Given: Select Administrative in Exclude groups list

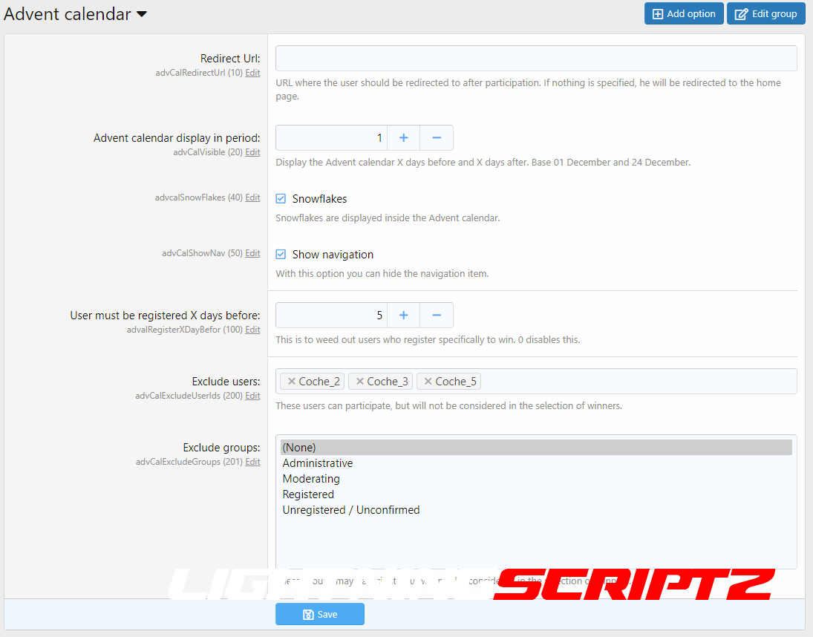Looking at the screenshot, I should (318, 463).
